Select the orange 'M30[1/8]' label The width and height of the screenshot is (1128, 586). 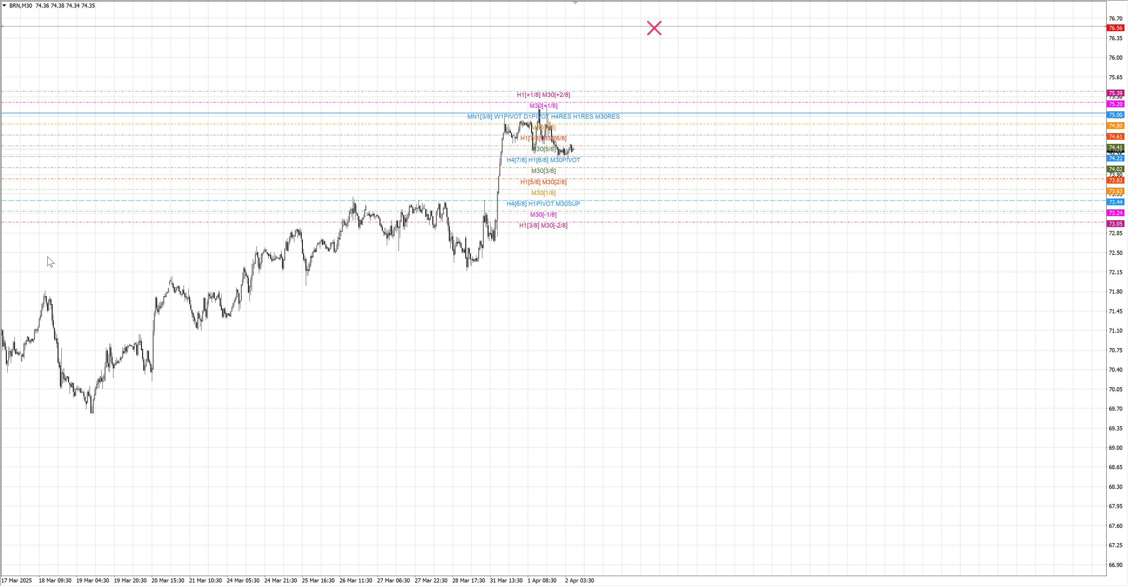tap(543, 193)
